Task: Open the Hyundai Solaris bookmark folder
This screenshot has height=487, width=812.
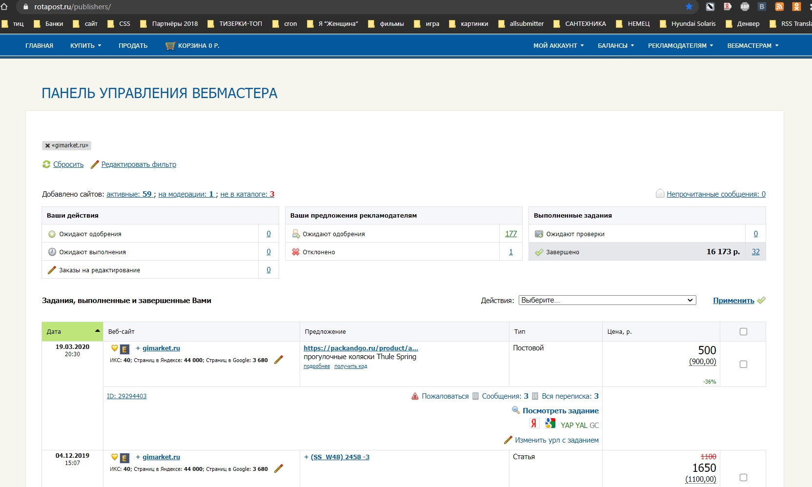Action: [688, 23]
